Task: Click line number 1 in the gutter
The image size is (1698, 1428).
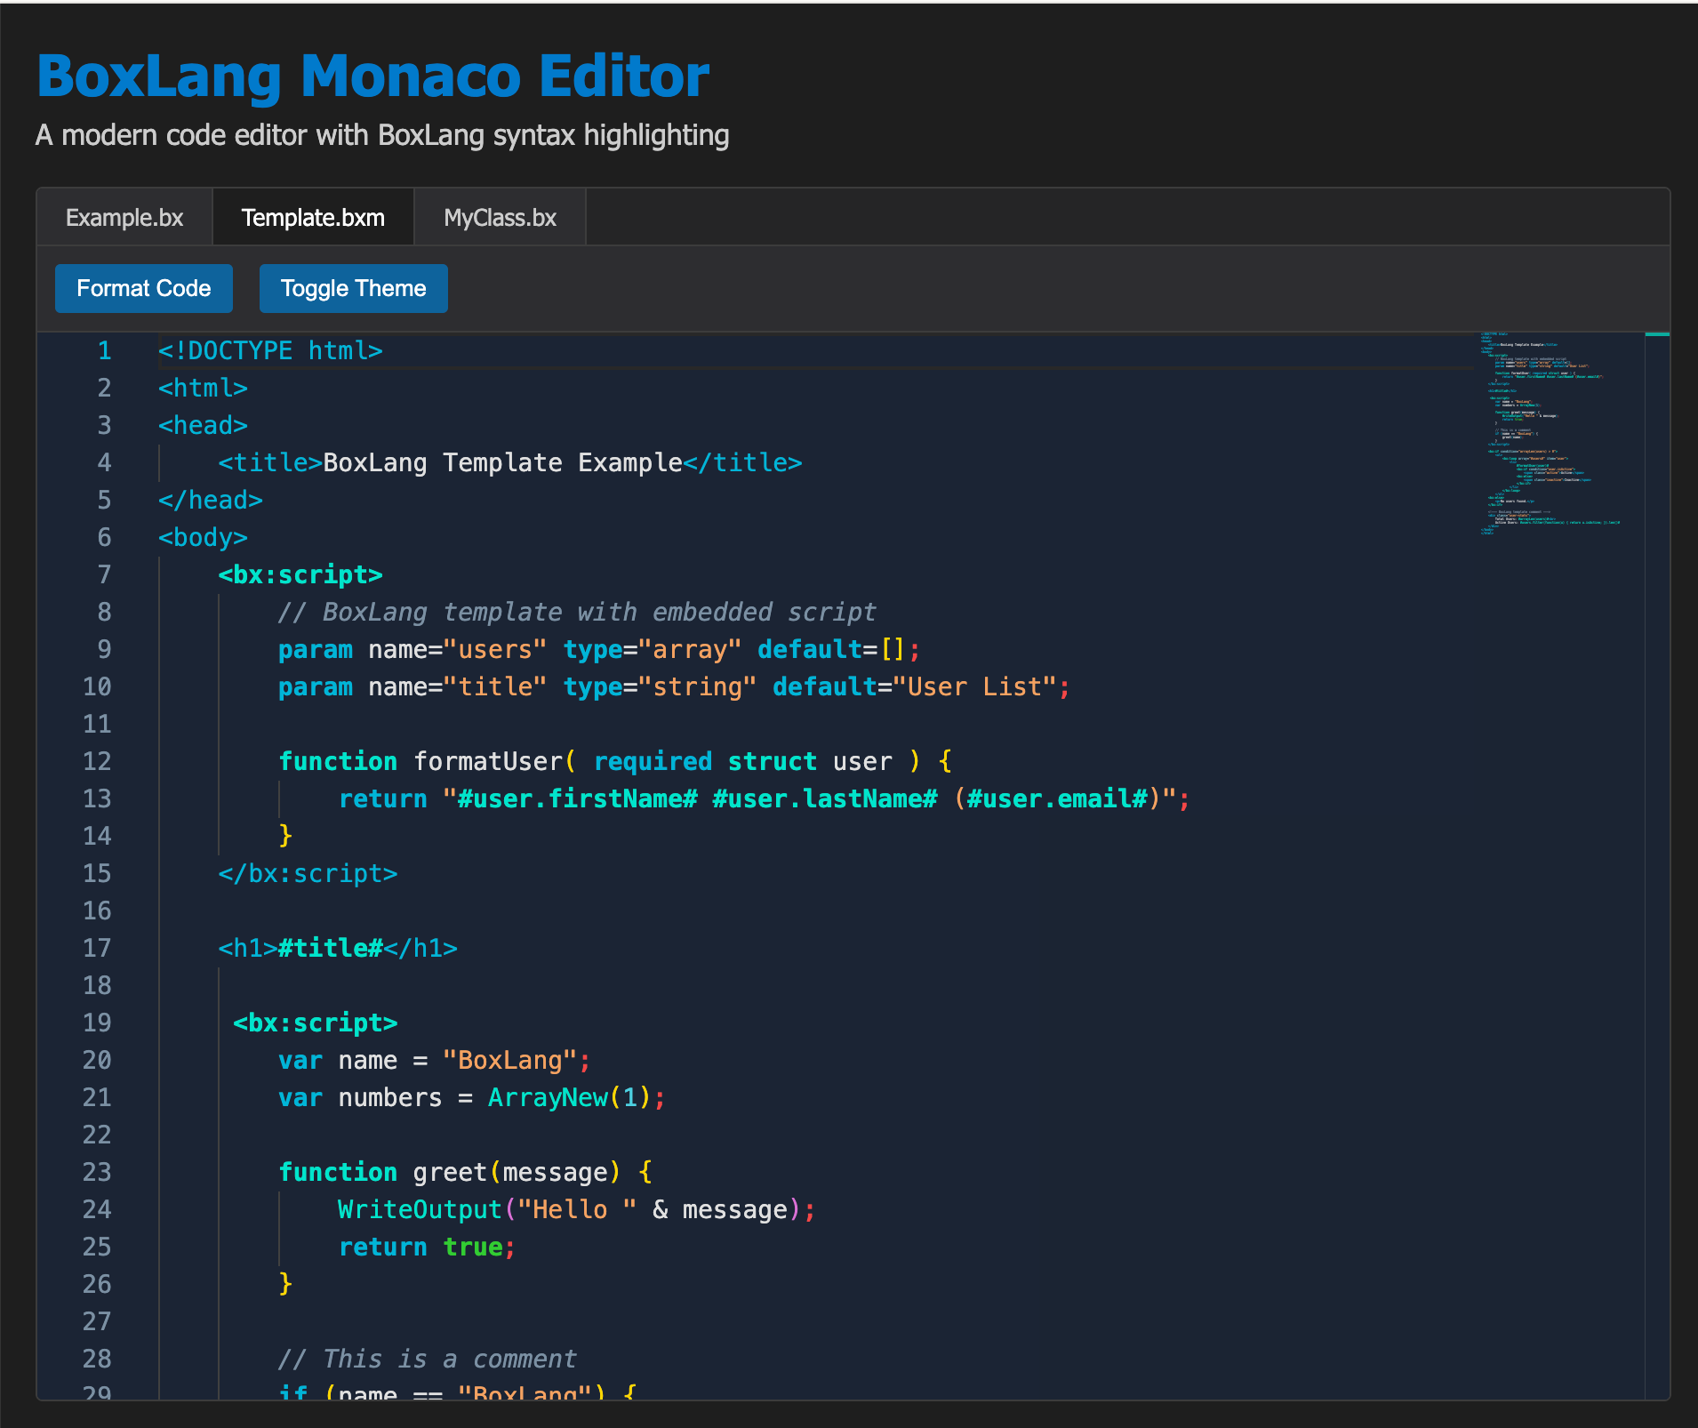Action: coord(104,351)
